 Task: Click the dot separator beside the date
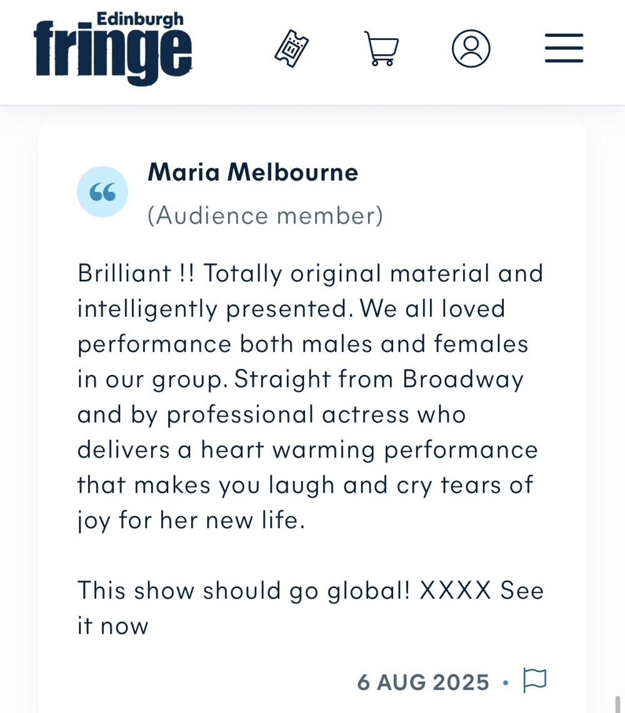[506, 682]
